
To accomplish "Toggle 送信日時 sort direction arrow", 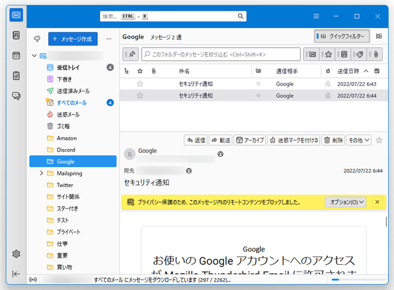I will (x=366, y=71).
